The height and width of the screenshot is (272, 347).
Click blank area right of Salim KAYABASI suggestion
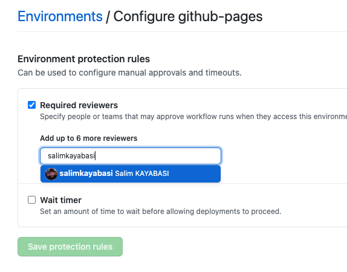click(194, 173)
